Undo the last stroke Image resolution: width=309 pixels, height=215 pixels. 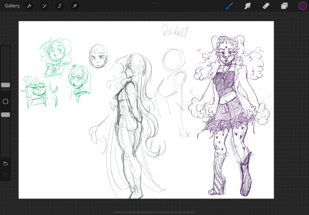point(6,163)
